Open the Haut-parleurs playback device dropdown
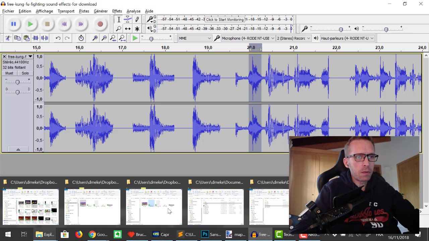 pyautogui.click(x=347, y=38)
